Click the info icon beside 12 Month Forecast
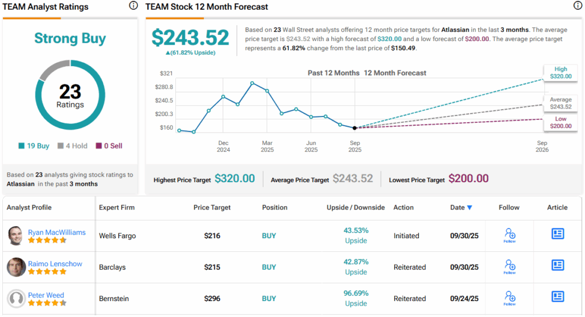 [x=578, y=6]
